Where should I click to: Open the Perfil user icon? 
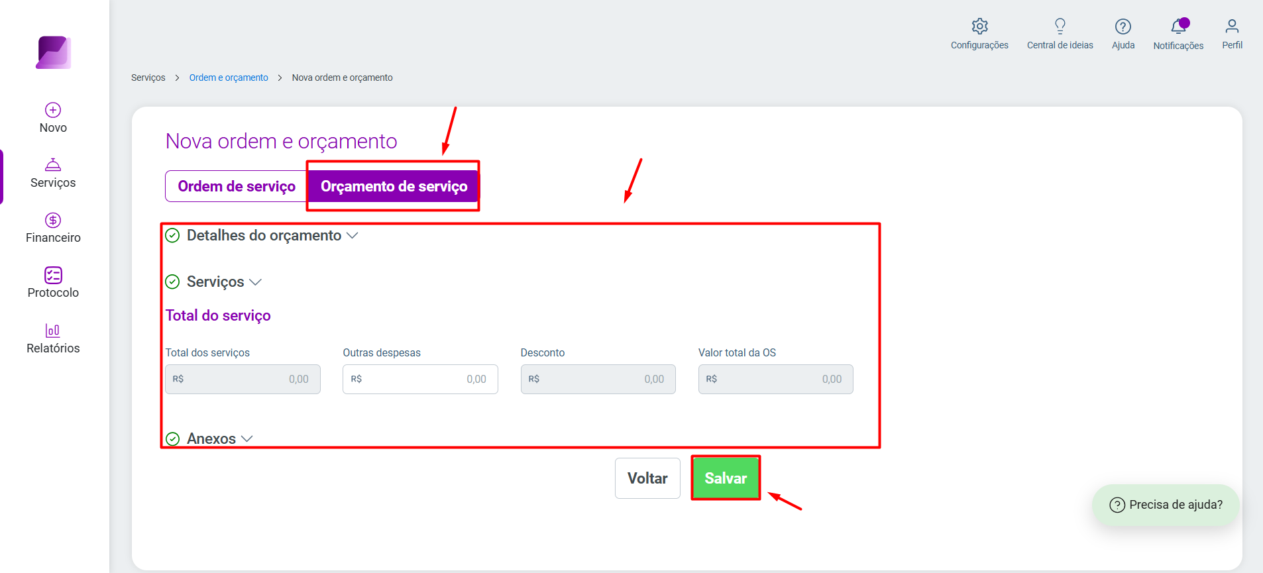tap(1232, 26)
